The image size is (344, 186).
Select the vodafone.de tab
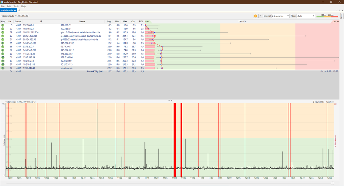(x=7, y=10)
